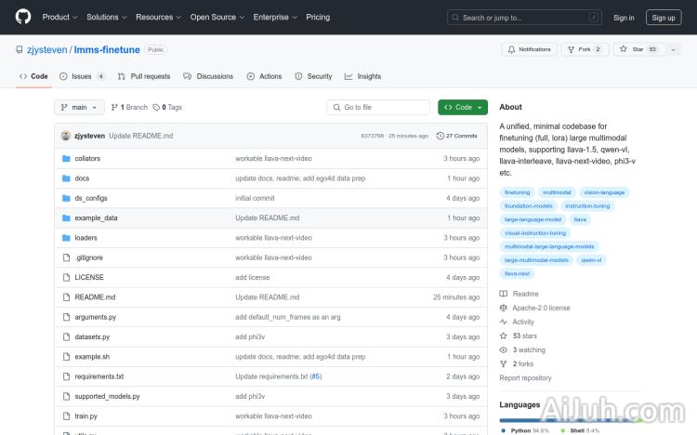This screenshot has width=697, height=435.
Task: Click the Go to file field
Action: (379, 107)
